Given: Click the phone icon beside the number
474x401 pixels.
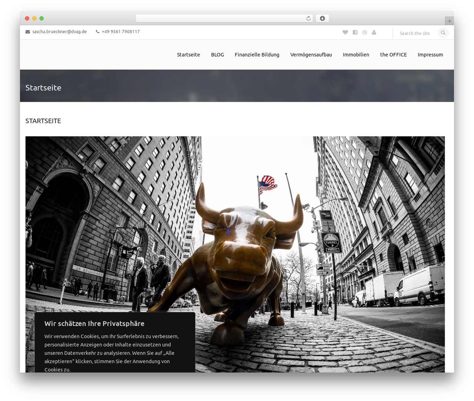Looking at the screenshot, I should (98, 32).
